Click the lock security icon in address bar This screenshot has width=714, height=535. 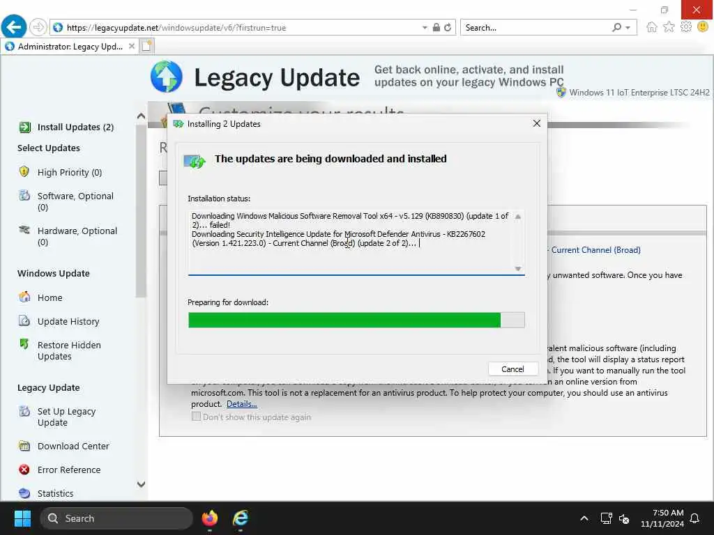(436, 27)
